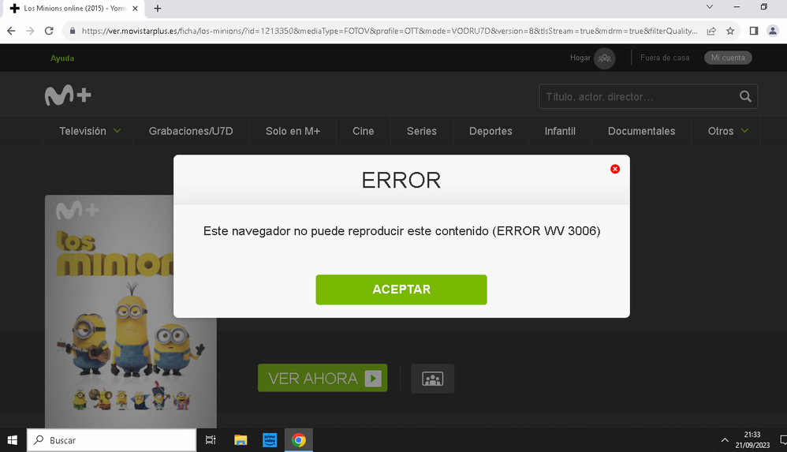Screen dimensions: 787x452
Task: Go to Documentales section
Action: click(641, 131)
